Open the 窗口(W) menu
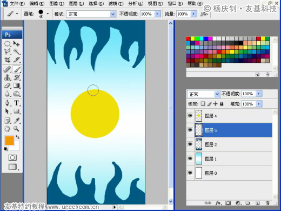 [x=175, y=3]
